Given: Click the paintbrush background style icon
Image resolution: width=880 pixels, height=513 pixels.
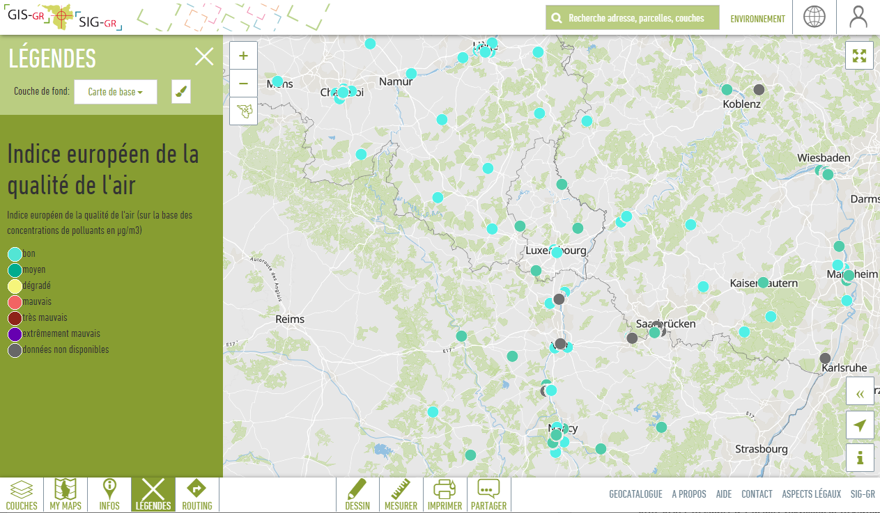Looking at the screenshot, I should click(x=181, y=92).
